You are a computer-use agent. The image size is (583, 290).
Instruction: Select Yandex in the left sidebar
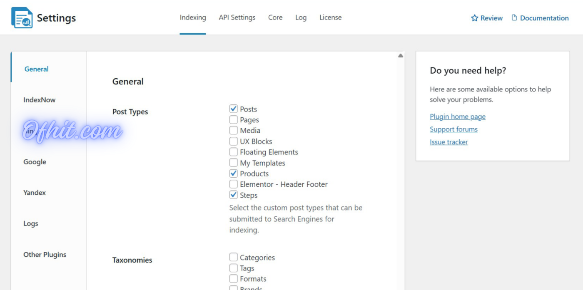[x=35, y=193]
